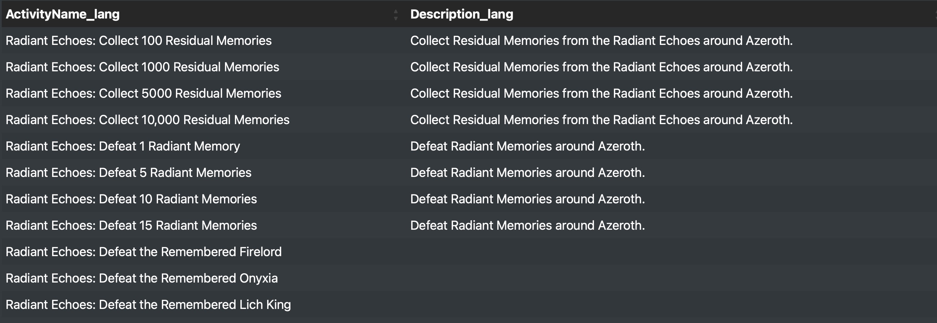Select the Collect 100 Residual Memories row
This screenshot has height=323, width=937.
[469, 40]
